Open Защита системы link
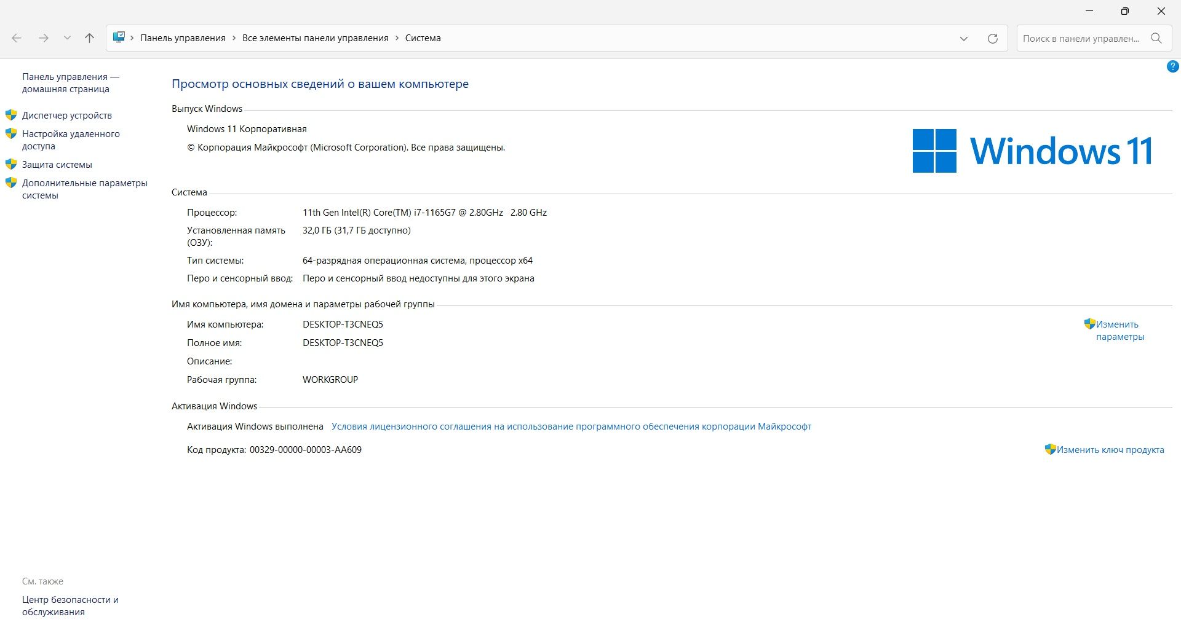The height and width of the screenshot is (633, 1181). 57,165
